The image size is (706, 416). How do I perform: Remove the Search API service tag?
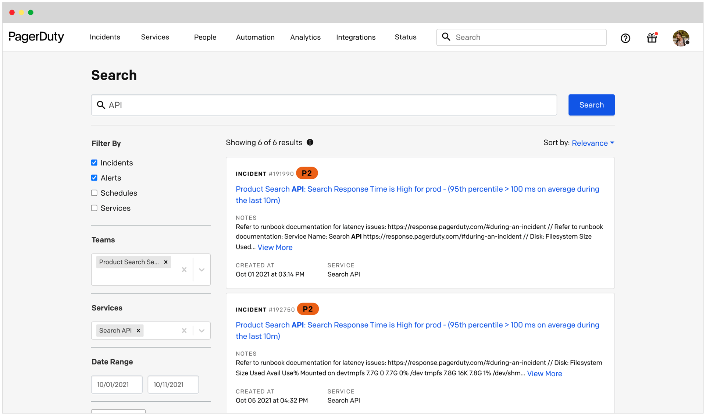click(x=138, y=330)
